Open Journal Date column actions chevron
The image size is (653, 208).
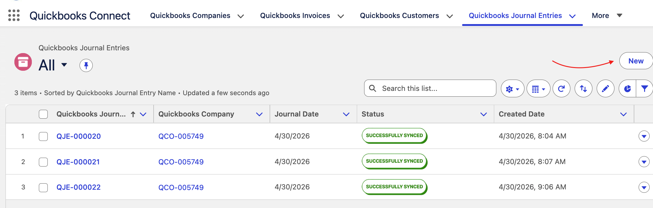pos(346,114)
